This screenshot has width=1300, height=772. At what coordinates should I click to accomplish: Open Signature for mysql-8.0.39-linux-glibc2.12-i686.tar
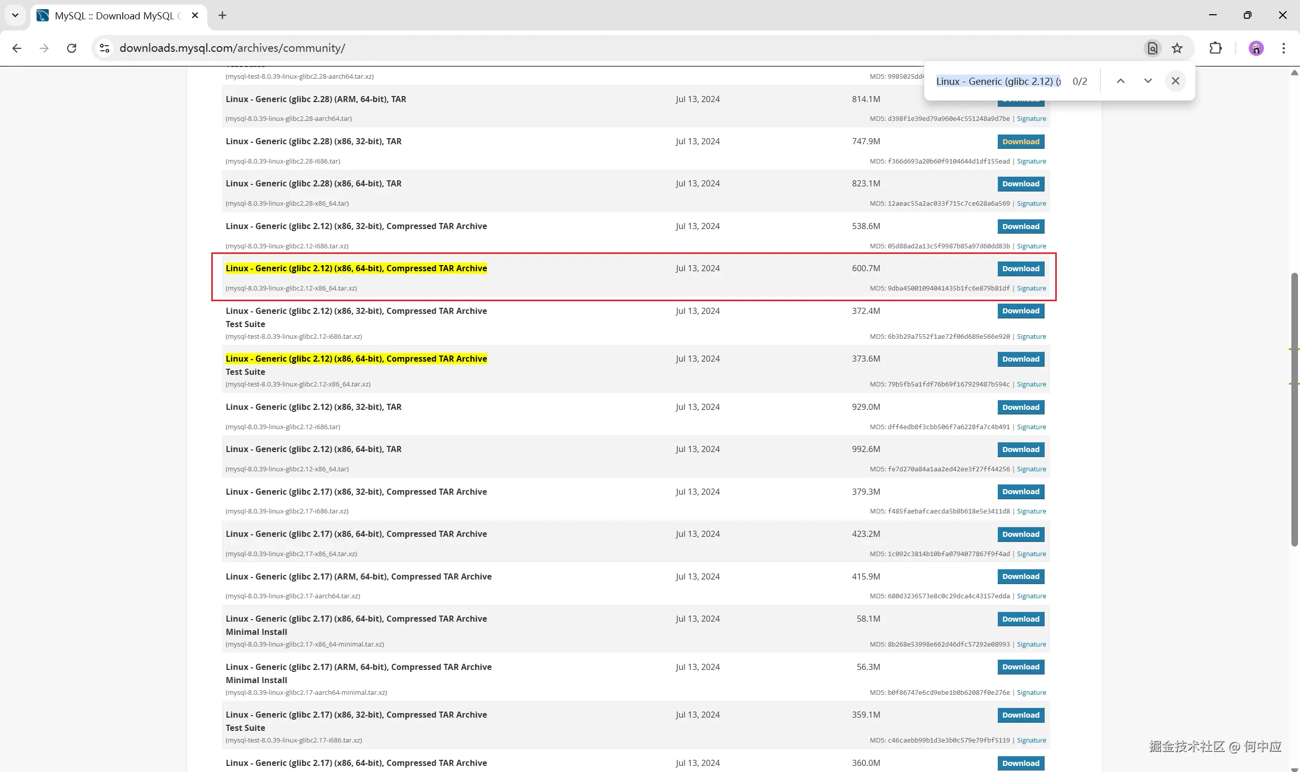1031,427
